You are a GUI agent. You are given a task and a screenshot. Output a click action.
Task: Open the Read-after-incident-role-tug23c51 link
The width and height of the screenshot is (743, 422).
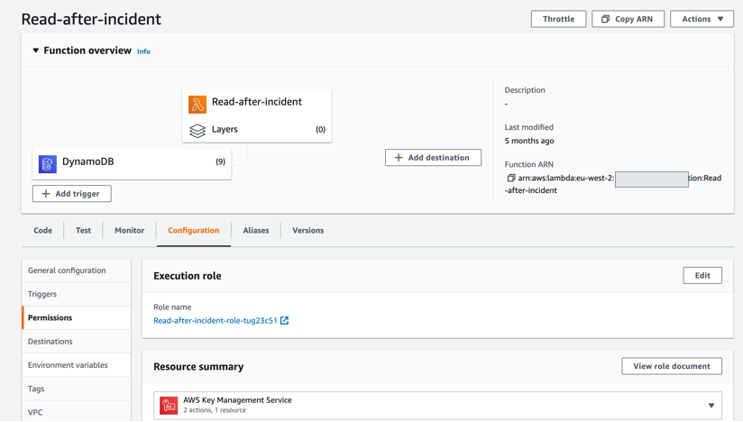click(x=216, y=321)
